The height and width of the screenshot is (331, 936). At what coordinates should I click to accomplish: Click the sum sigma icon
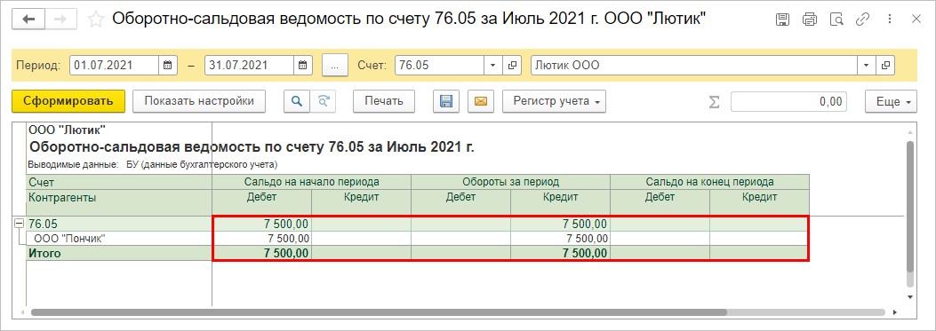(x=714, y=102)
